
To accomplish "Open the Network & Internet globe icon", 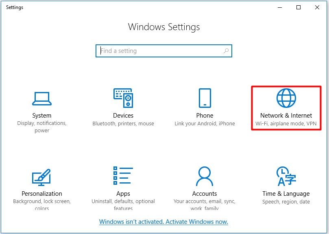I will (286, 98).
